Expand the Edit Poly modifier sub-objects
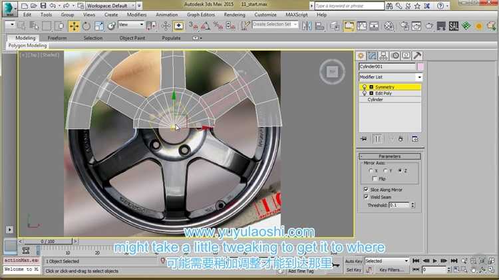This screenshot has width=499, height=280. (371, 93)
